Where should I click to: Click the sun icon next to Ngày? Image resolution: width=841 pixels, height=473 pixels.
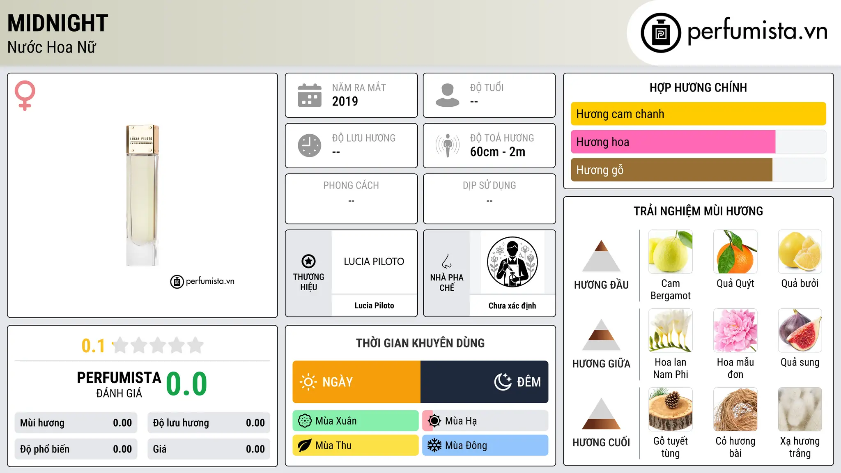(x=308, y=382)
